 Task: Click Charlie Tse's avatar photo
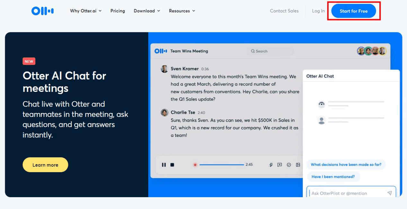tap(164, 112)
